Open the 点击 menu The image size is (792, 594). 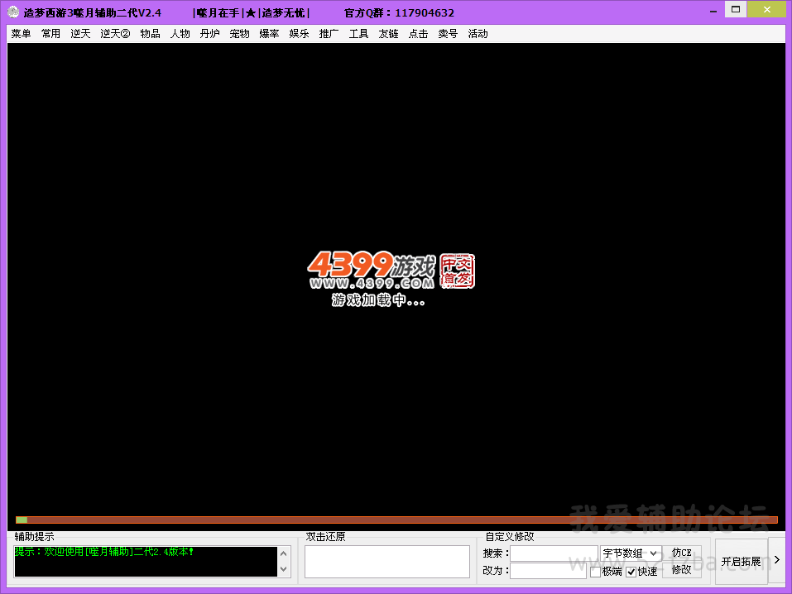pos(418,34)
